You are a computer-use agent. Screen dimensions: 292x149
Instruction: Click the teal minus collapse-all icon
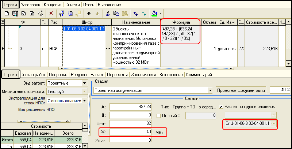click(x=144, y=14)
